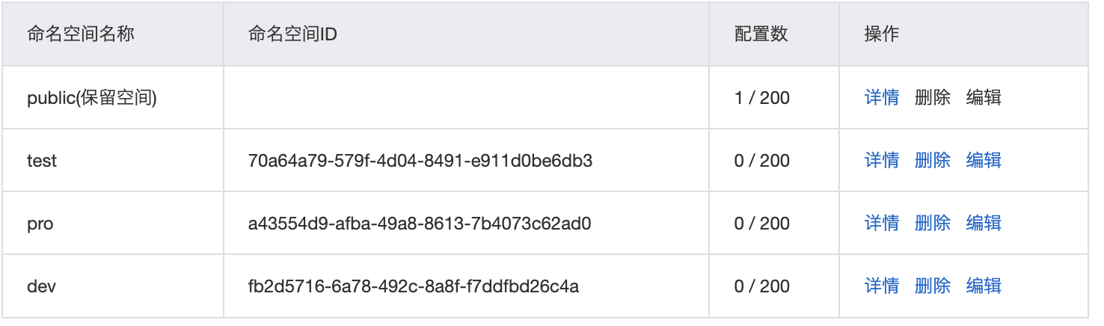Screen dimensions: 1104x326
Task: Edit the dev namespace via 编辑
Action: pyautogui.click(x=984, y=286)
